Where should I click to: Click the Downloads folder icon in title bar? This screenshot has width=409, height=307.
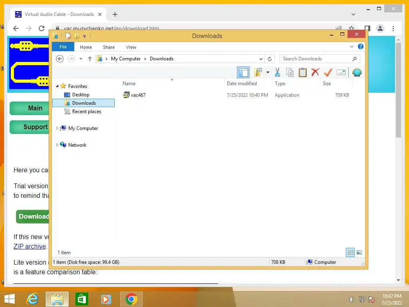tap(56, 36)
